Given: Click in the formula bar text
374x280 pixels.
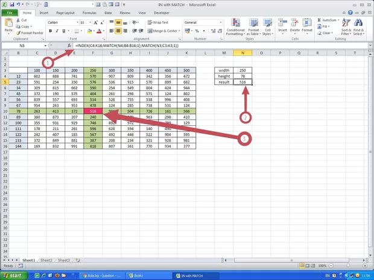Looking at the screenshot, I should tap(127, 46).
